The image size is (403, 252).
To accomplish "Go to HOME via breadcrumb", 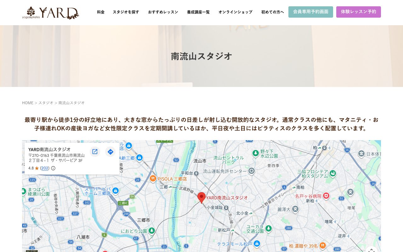I will 28,103.
